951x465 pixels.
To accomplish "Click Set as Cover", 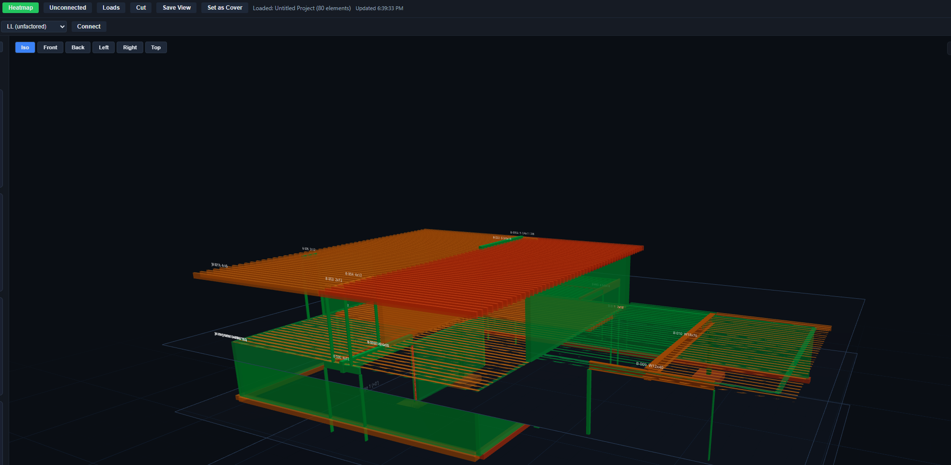I will tap(225, 8).
